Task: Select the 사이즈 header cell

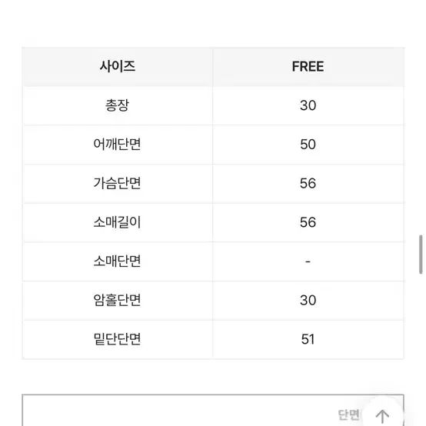Action: 118,67
